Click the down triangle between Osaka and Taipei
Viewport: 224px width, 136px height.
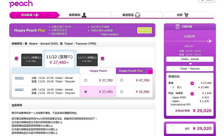click(x=190, y=64)
